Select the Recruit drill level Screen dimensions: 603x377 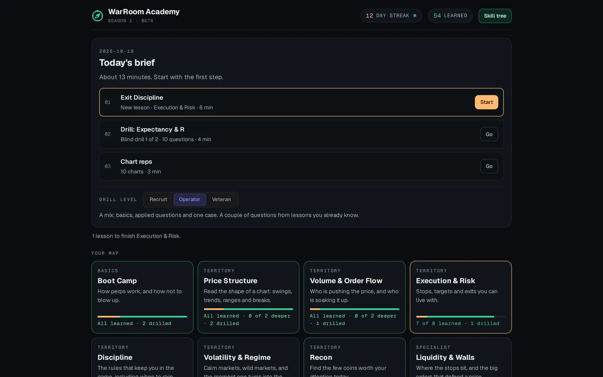pos(158,199)
